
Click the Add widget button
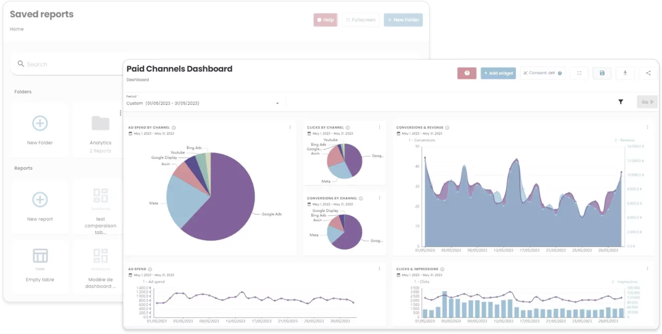pyautogui.click(x=498, y=73)
